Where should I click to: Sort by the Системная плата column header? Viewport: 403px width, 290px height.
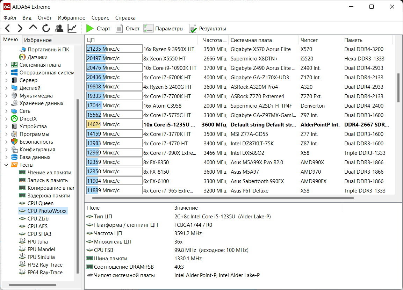(x=264, y=40)
